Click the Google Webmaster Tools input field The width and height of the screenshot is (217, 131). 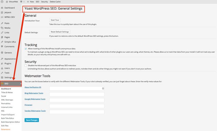click(x=77, y=100)
